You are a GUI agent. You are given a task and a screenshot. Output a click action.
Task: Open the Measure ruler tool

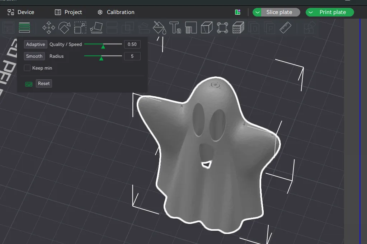286,28
